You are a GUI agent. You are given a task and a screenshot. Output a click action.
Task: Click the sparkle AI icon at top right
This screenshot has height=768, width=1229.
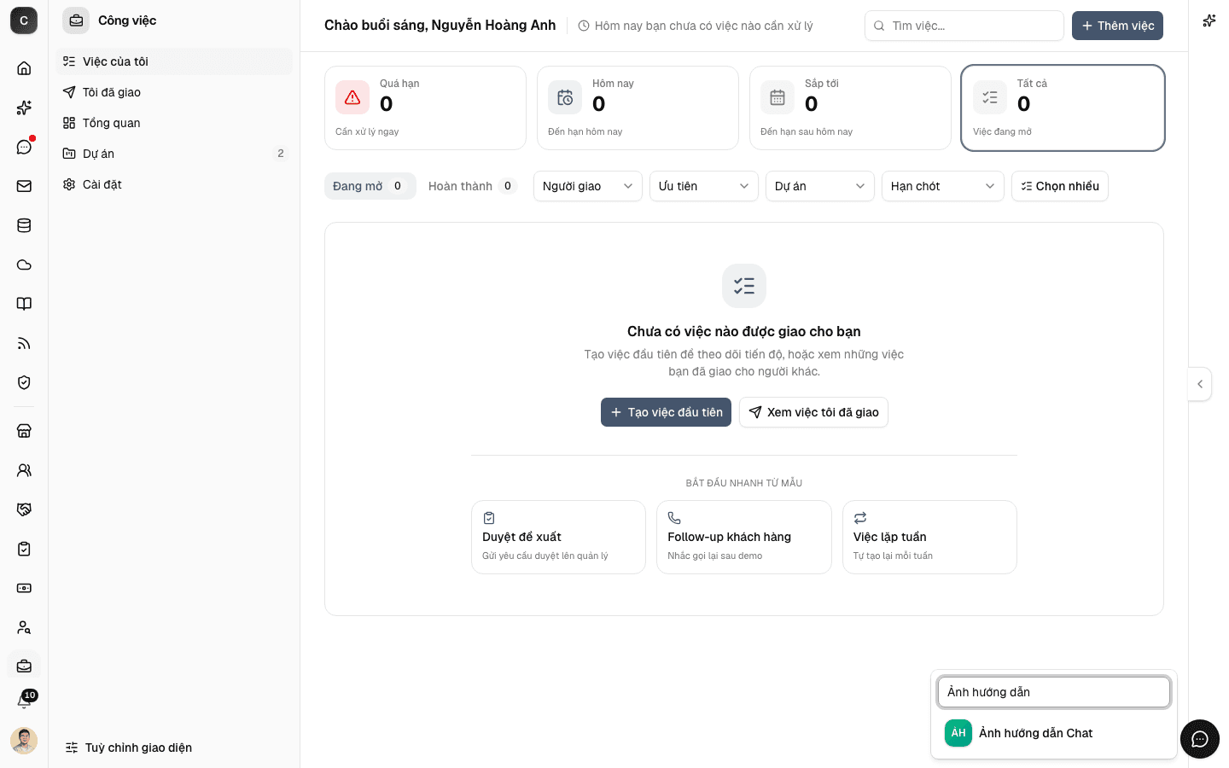coord(1209,20)
